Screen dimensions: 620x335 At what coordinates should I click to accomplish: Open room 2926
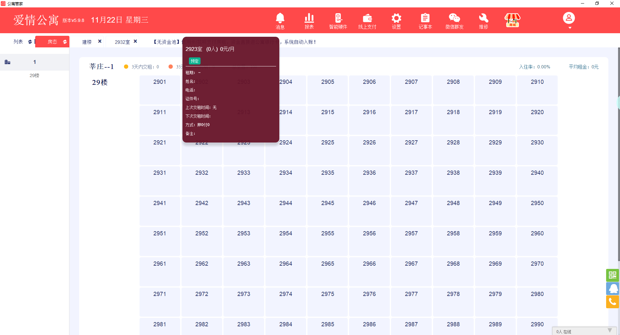click(369, 150)
